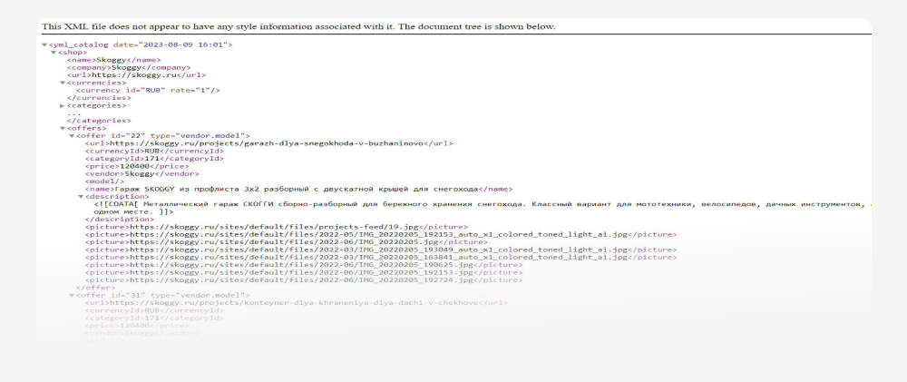This screenshot has height=382, width=907.
Task: Click the company Skoggy element line
Action: click(129, 68)
